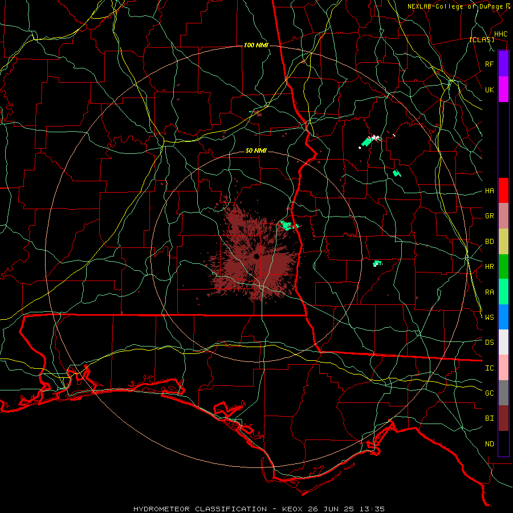Click the RA legend label
The width and height of the screenshot is (513, 513).
pyautogui.click(x=489, y=292)
